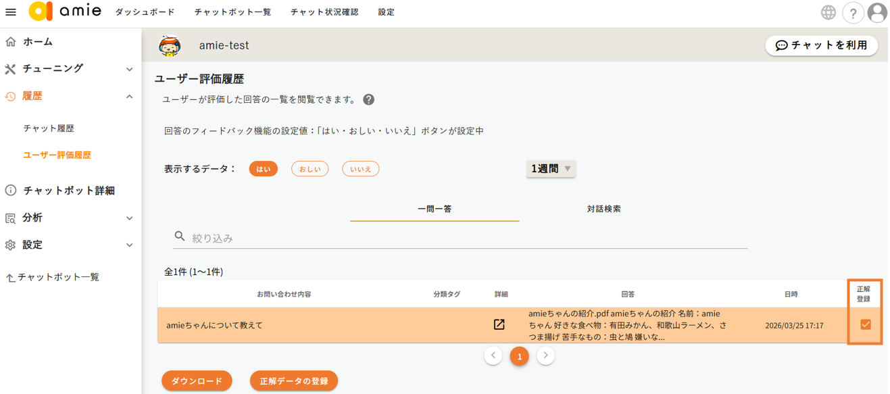Click into the 絞り込み search field
The height and width of the screenshot is (394, 890).
click(466, 238)
